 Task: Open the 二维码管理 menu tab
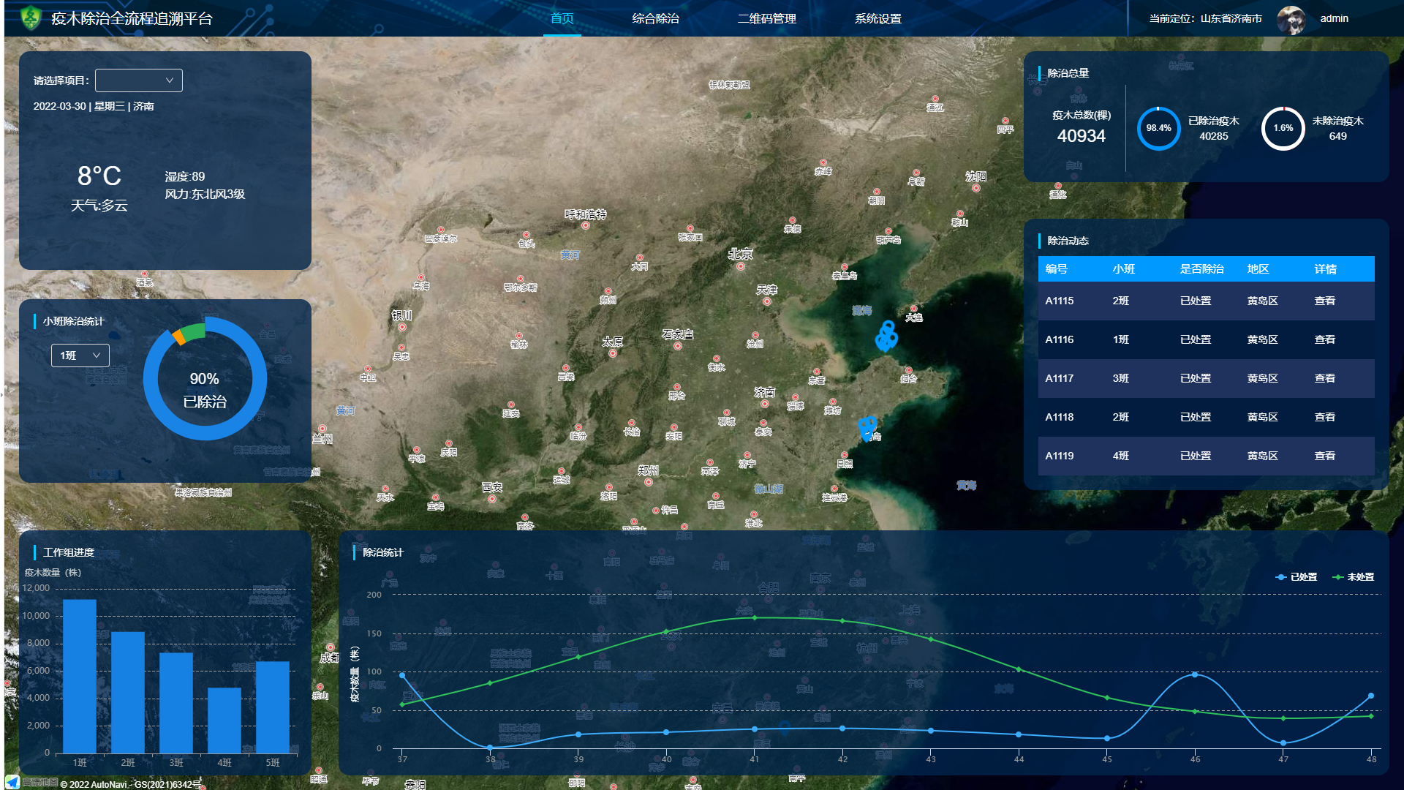[x=766, y=18]
